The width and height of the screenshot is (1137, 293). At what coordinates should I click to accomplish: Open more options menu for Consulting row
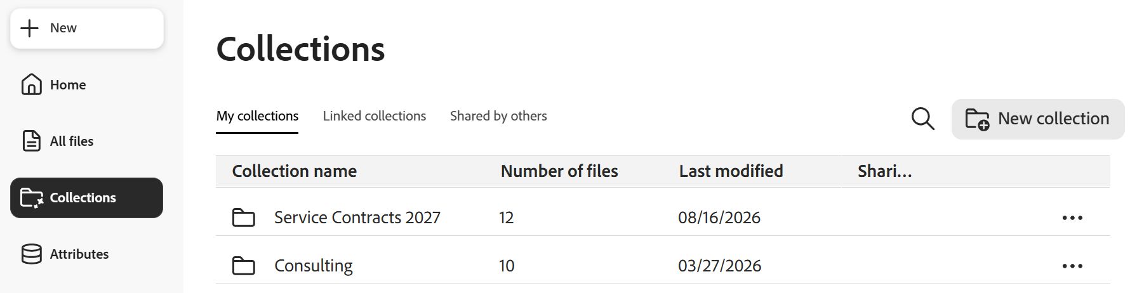tap(1072, 266)
